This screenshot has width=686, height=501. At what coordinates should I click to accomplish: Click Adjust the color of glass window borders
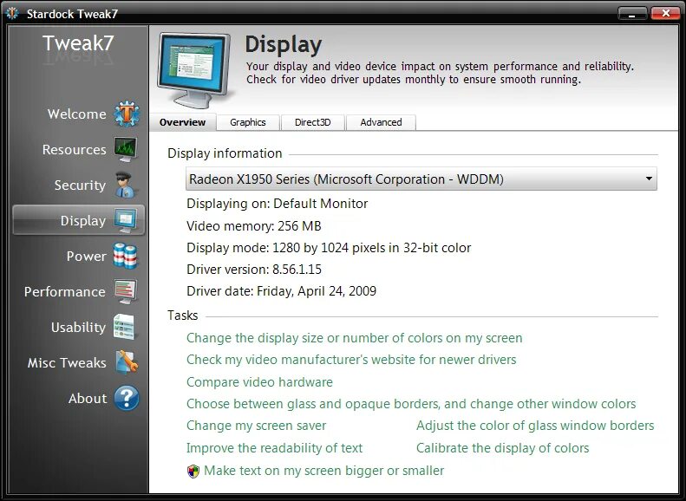click(535, 426)
